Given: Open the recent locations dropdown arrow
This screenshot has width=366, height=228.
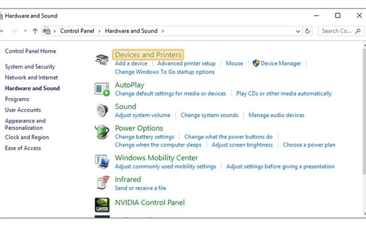Looking at the screenshot, I should click(x=25, y=31).
